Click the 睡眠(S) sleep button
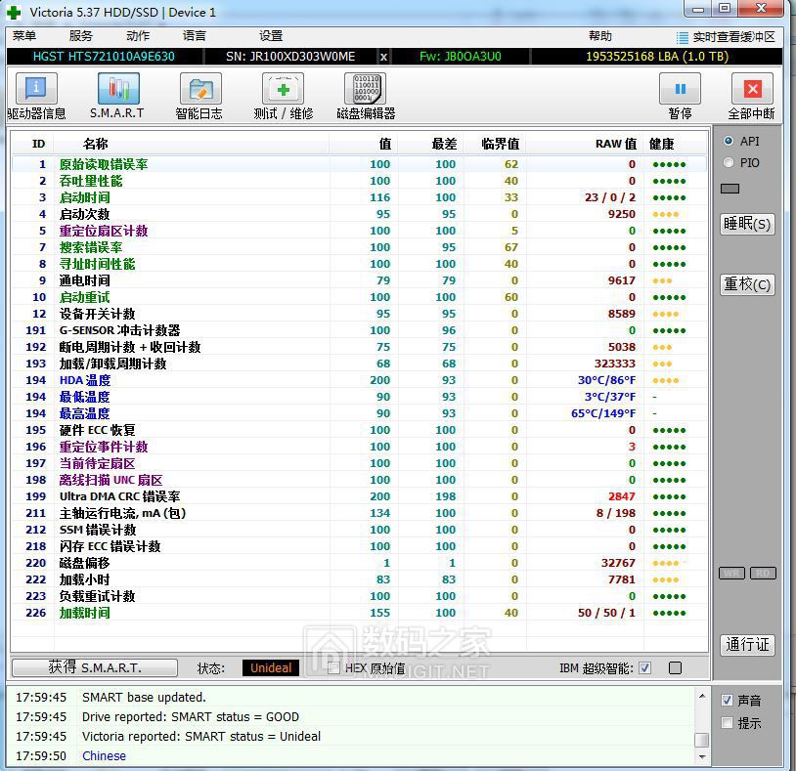796x771 pixels. point(747,224)
